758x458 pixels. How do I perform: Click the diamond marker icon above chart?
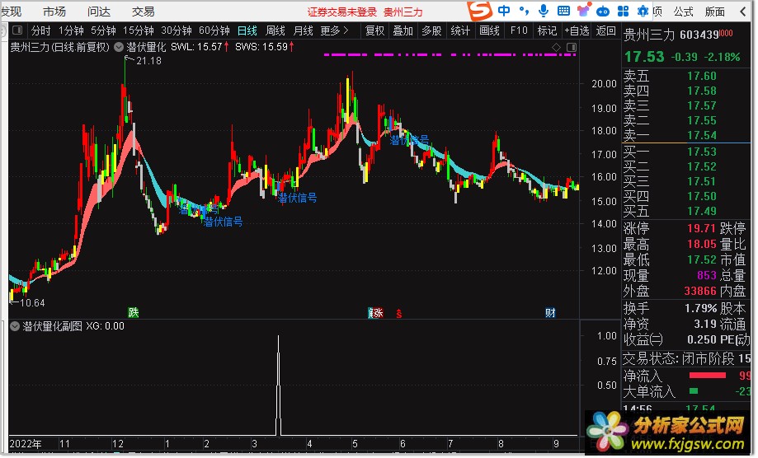pos(557,47)
